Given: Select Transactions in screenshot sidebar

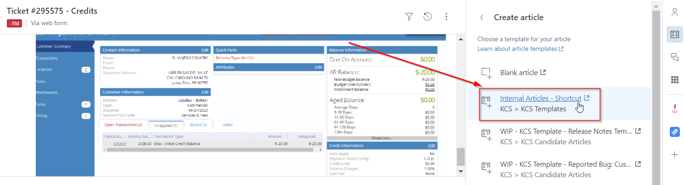Looking at the screenshot, I should [x=47, y=58].
